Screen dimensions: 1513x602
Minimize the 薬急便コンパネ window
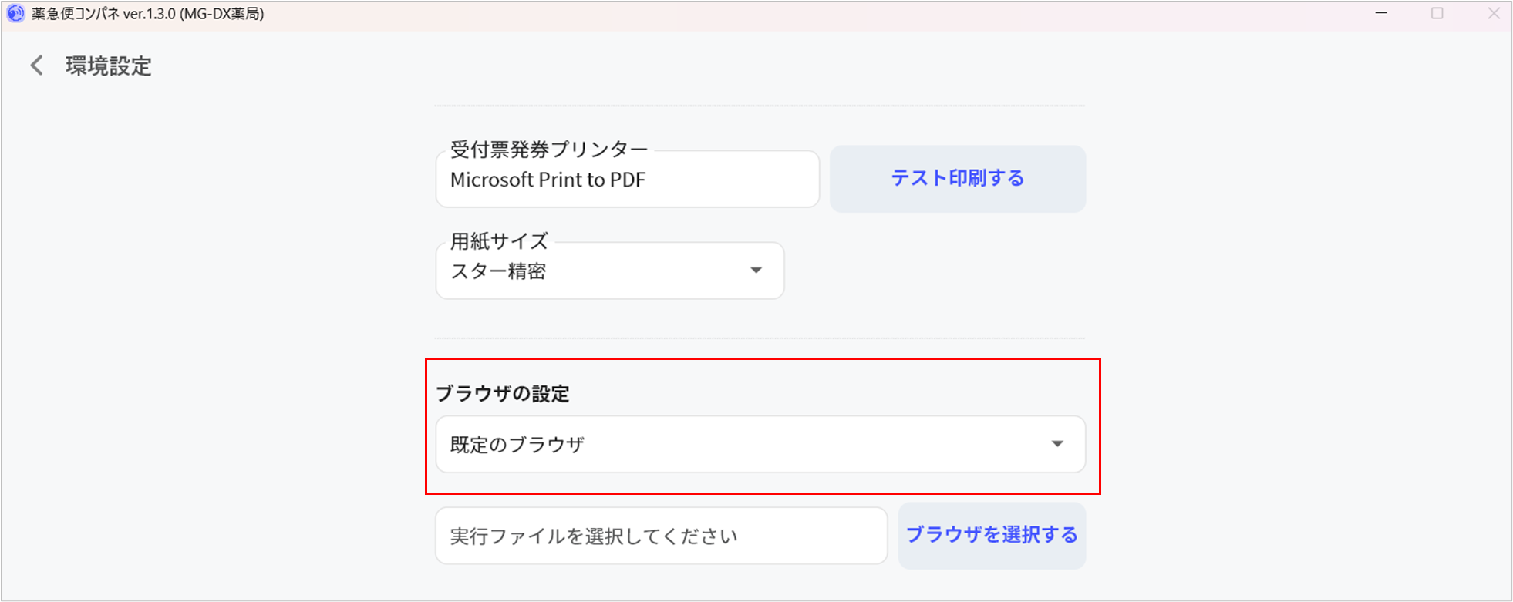[1381, 14]
